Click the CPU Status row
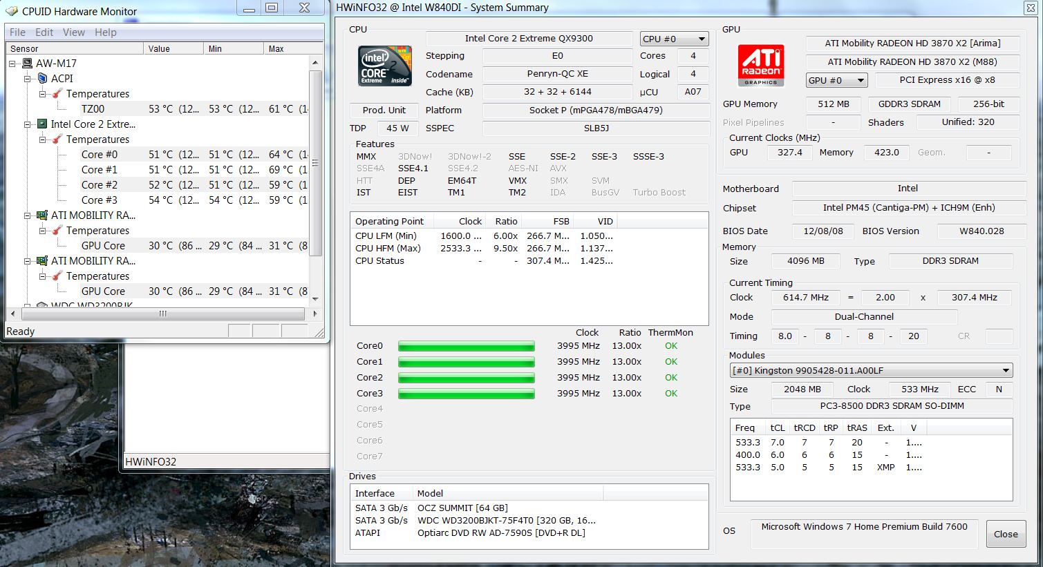 pos(484,261)
